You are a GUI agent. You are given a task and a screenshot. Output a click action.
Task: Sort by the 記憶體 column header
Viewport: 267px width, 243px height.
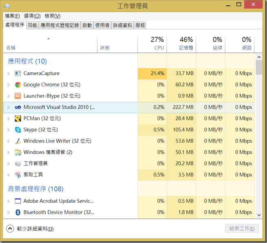[x=181, y=44]
